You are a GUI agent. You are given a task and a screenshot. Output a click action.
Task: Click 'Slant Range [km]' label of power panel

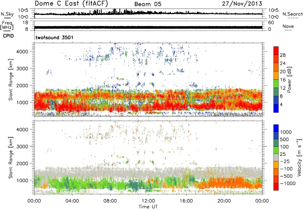[x=11, y=80]
